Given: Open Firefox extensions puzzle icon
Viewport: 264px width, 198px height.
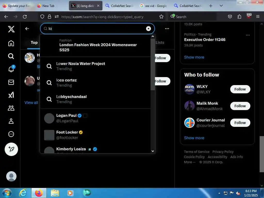Looking at the screenshot, I should pyautogui.click(x=239, y=17).
